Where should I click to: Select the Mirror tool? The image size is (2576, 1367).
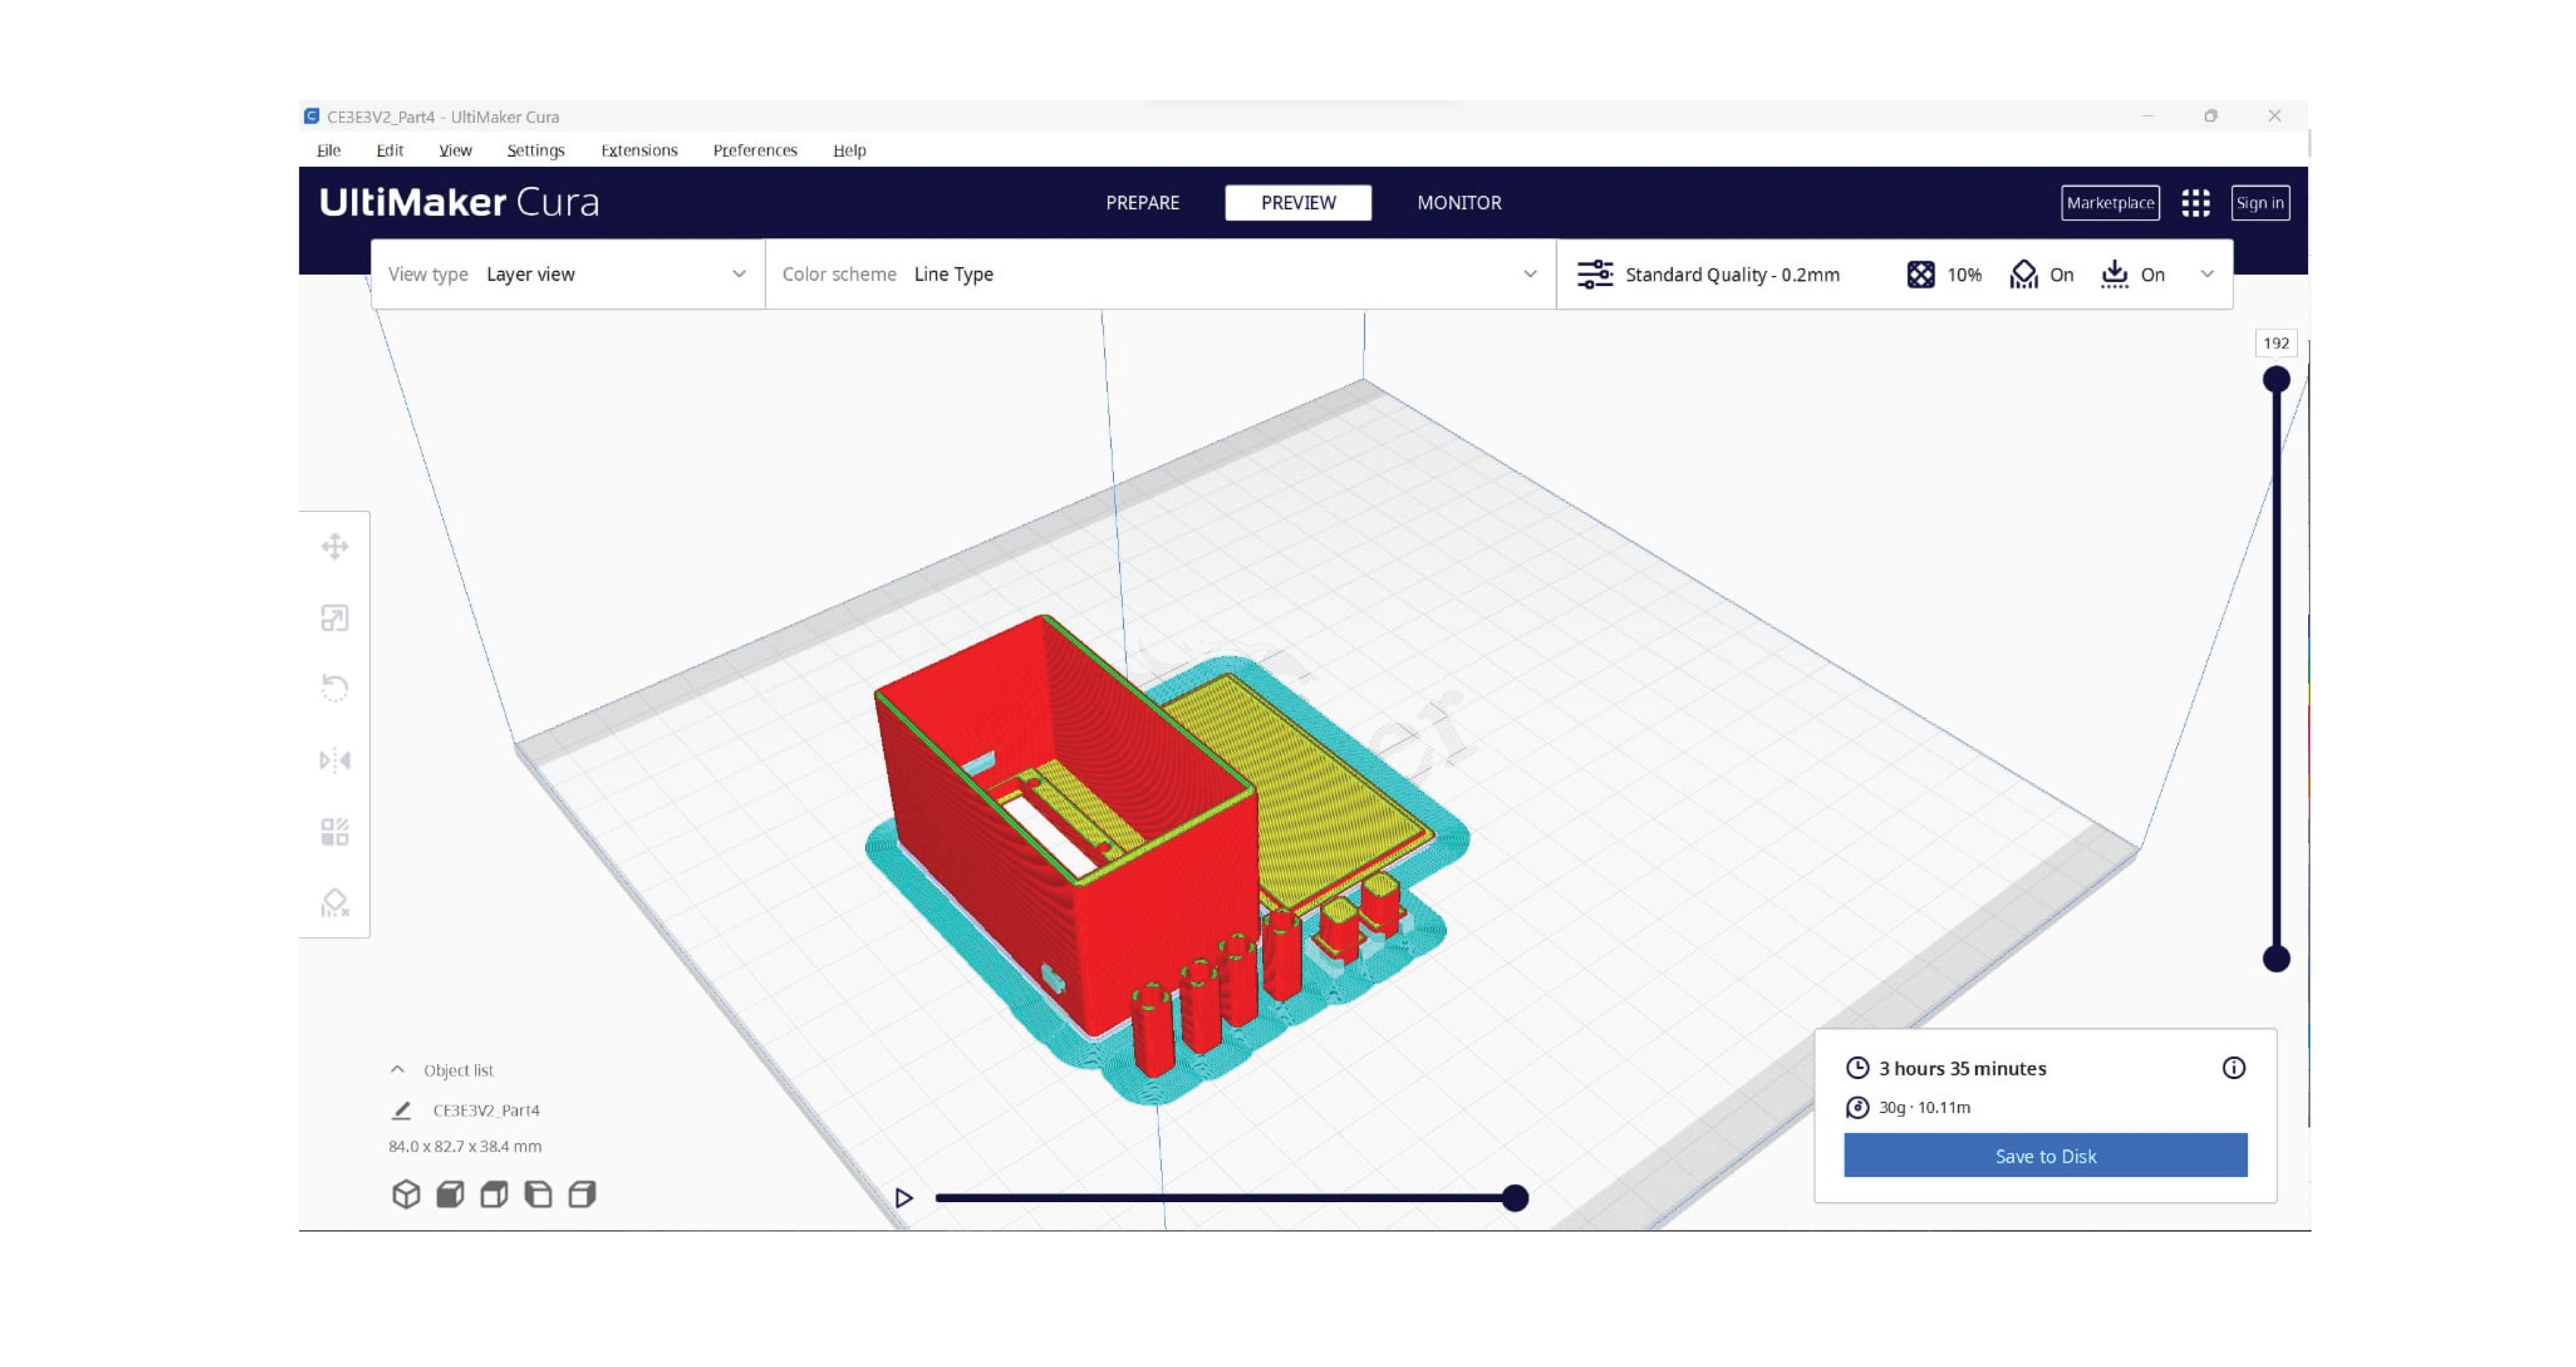point(334,760)
